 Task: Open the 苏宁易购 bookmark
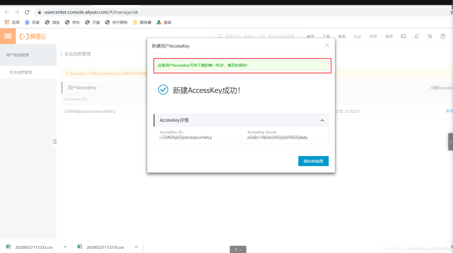[x=116, y=22]
